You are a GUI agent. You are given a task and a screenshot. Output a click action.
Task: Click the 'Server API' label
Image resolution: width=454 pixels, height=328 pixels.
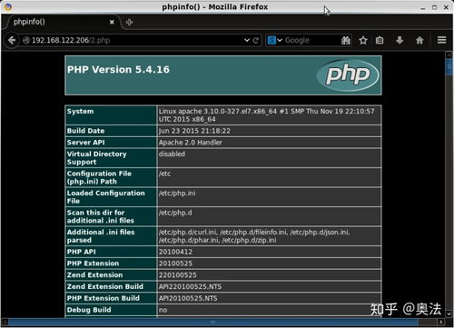[x=85, y=143]
